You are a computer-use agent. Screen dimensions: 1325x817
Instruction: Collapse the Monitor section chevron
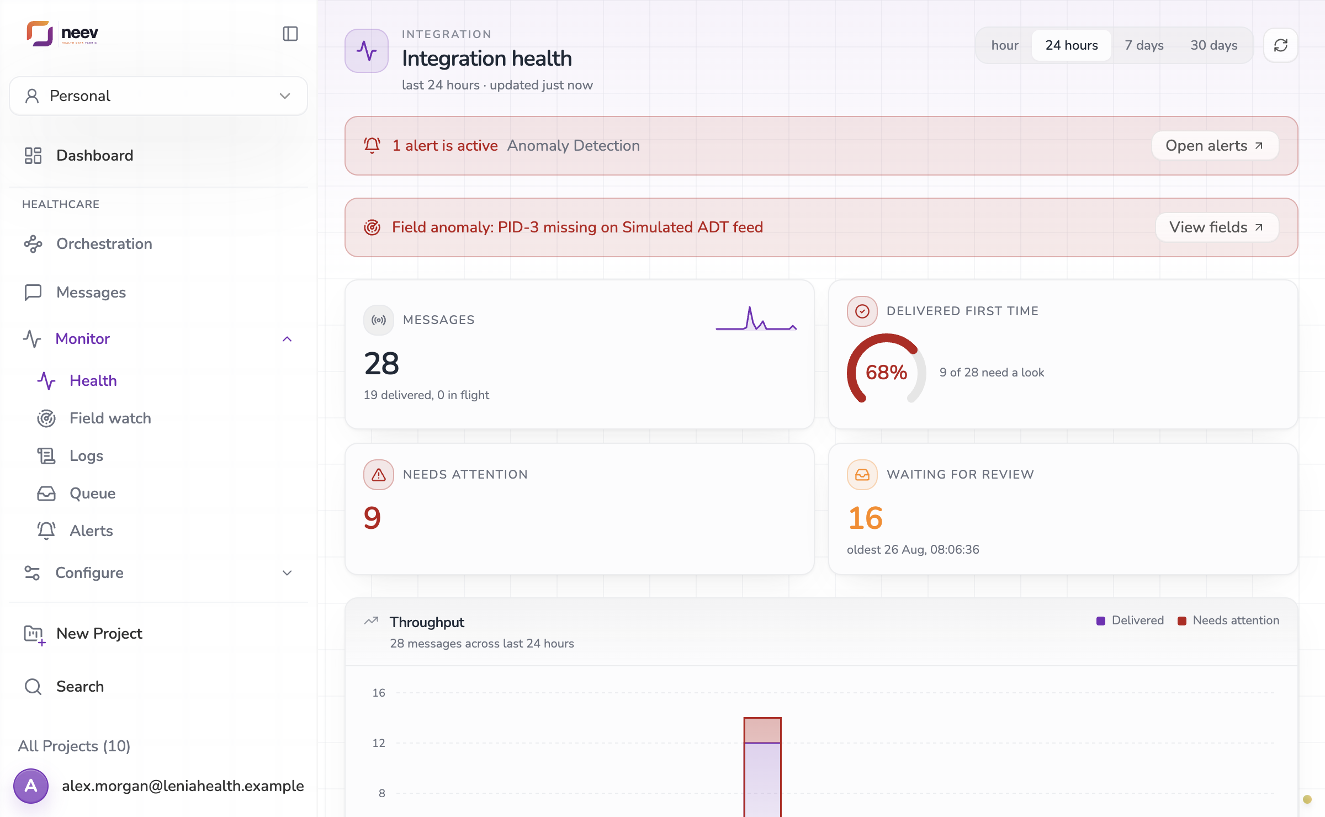pyautogui.click(x=287, y=339)
